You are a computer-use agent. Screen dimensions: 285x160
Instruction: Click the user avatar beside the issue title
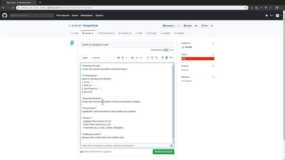pos(72,43)
